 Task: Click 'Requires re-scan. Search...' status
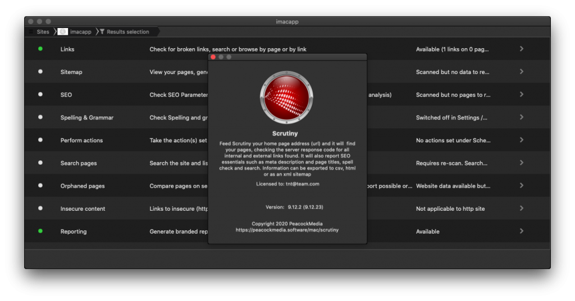click(x=451, y=163)
